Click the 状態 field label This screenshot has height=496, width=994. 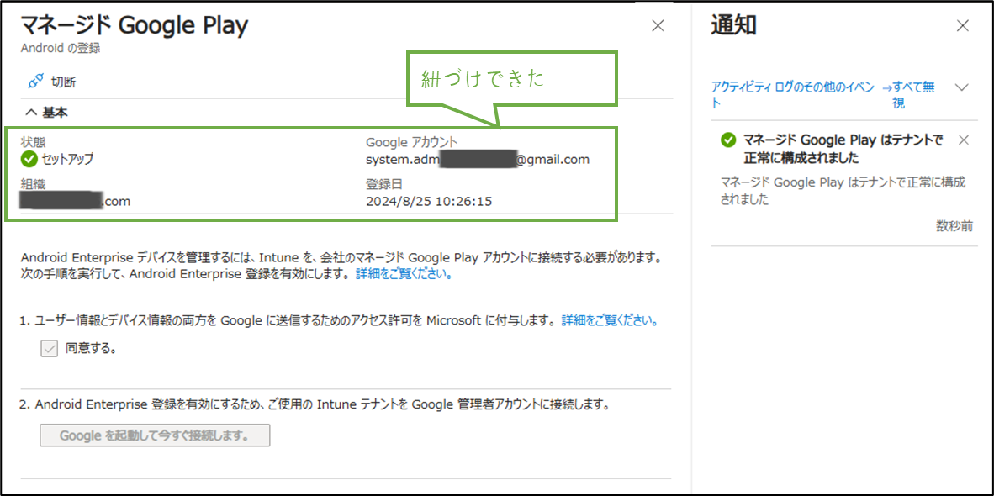click(x=34, y=141)
